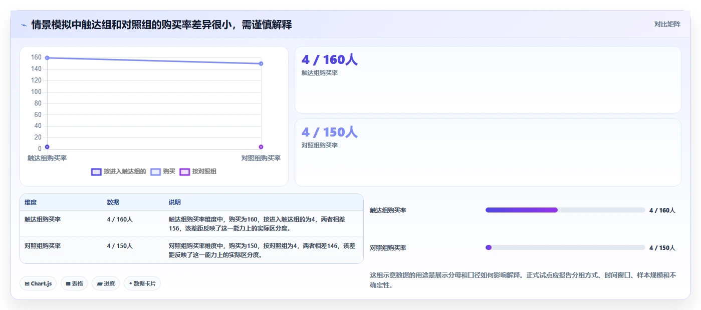Click the 对比矩阵 label in the header

[667, 24]
